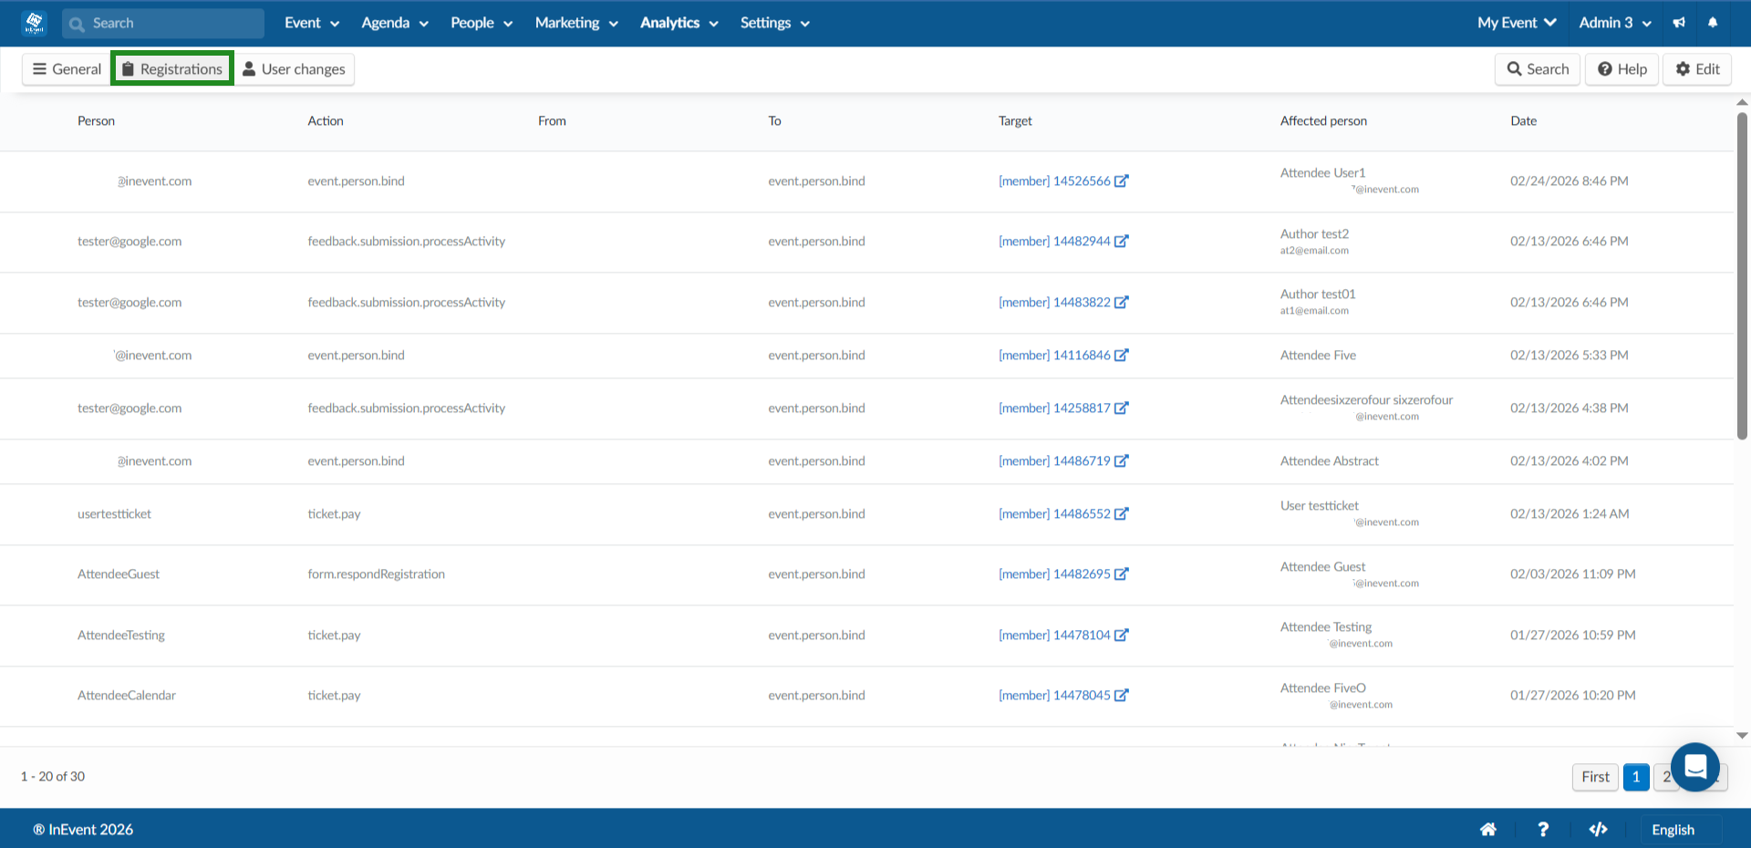Viewport: 1751px width, 848px height.
Task: Open the notifications bell
Action: (1713, 23)
